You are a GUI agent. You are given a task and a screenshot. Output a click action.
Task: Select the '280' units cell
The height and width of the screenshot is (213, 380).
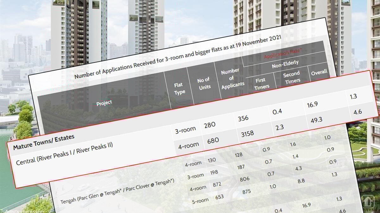[210, 125]
